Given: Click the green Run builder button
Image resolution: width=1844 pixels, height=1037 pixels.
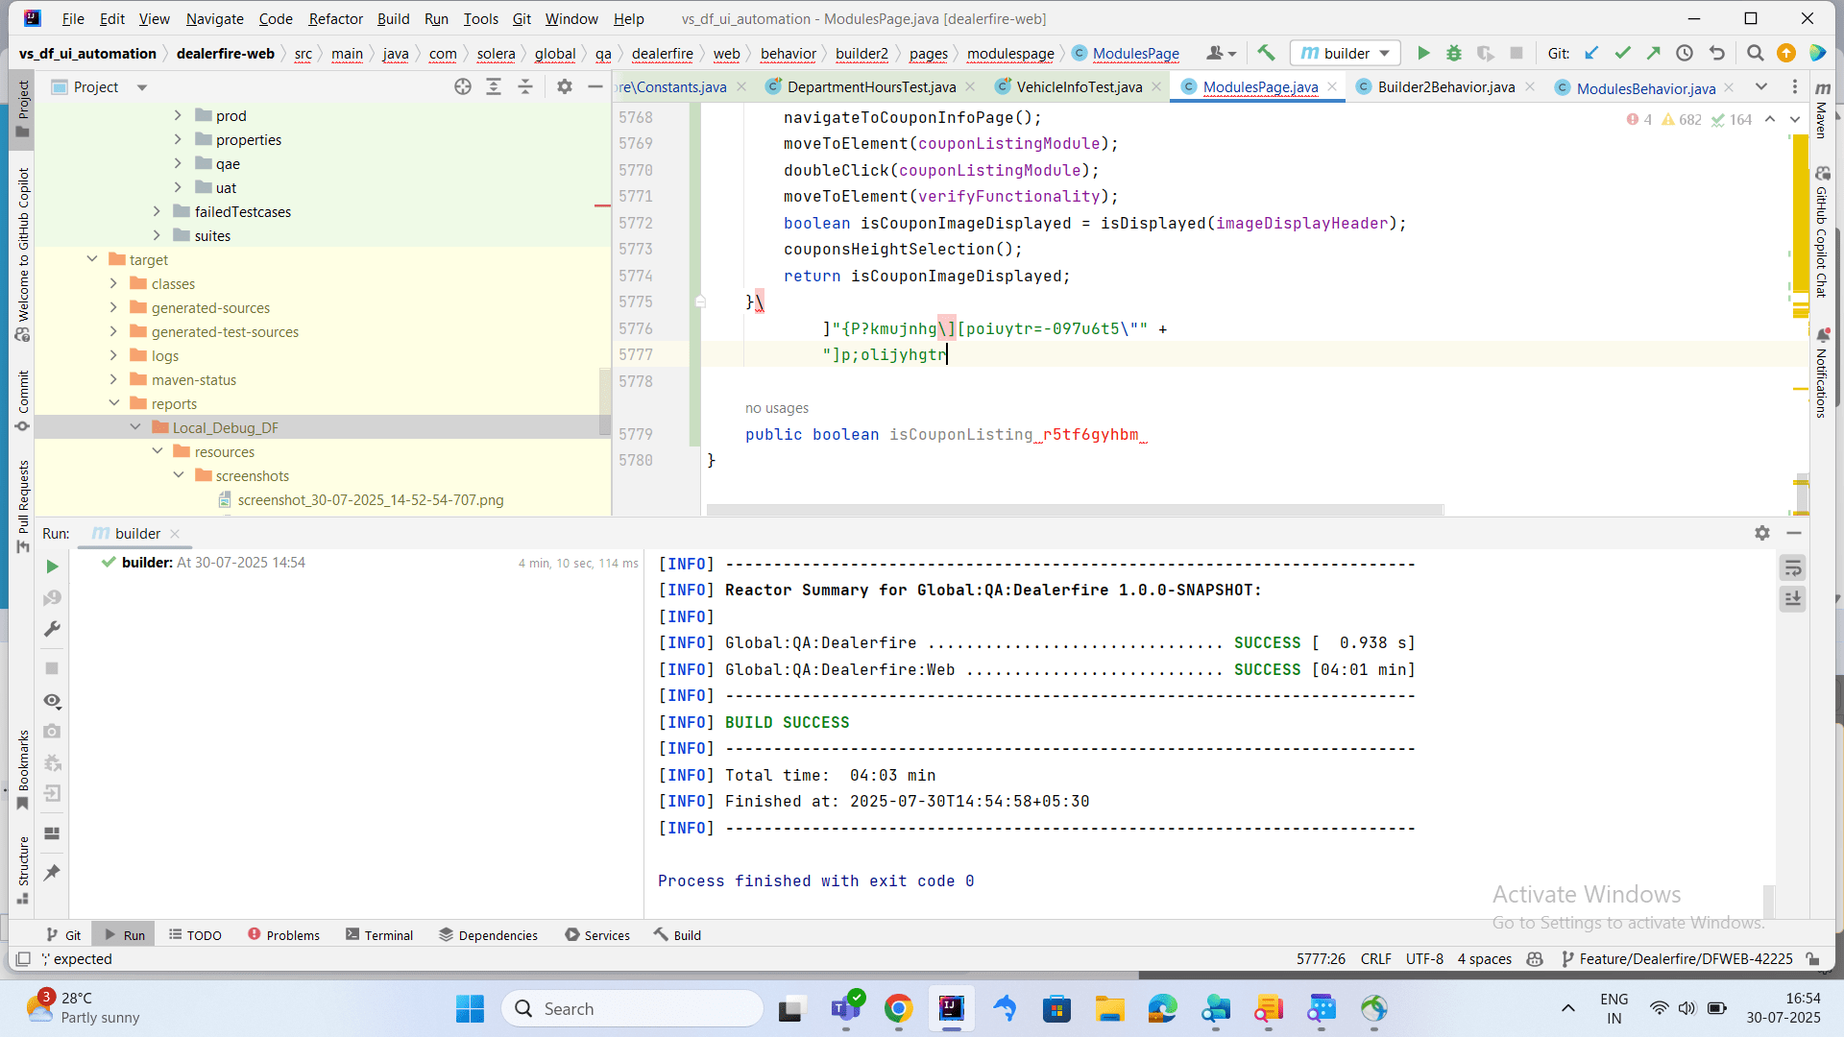Looking at the screenshot, I should [1423, 54].
